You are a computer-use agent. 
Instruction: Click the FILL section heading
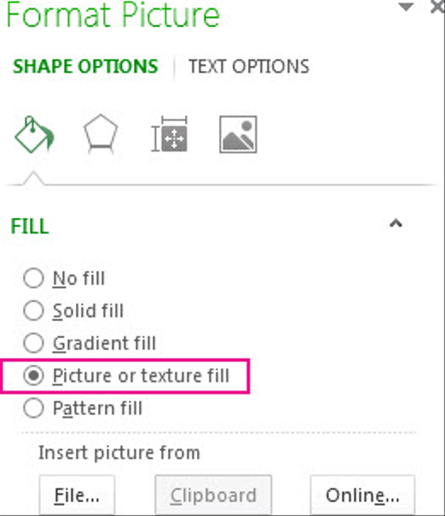tap(30, 226)
